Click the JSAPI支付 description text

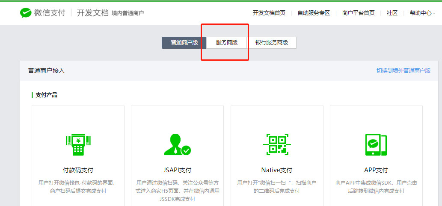pos(177,191)
